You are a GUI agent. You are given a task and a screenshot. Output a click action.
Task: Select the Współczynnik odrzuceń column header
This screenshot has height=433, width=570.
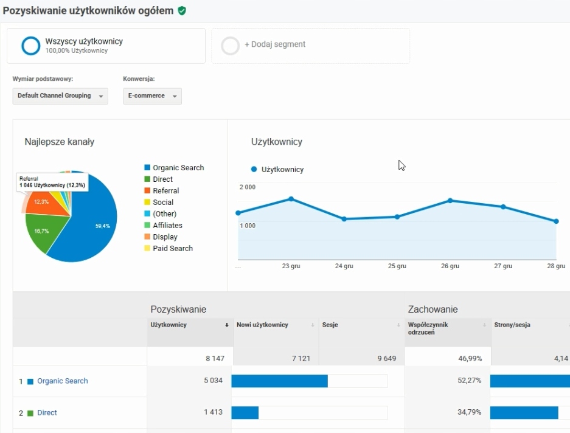[x=428, y=328]
